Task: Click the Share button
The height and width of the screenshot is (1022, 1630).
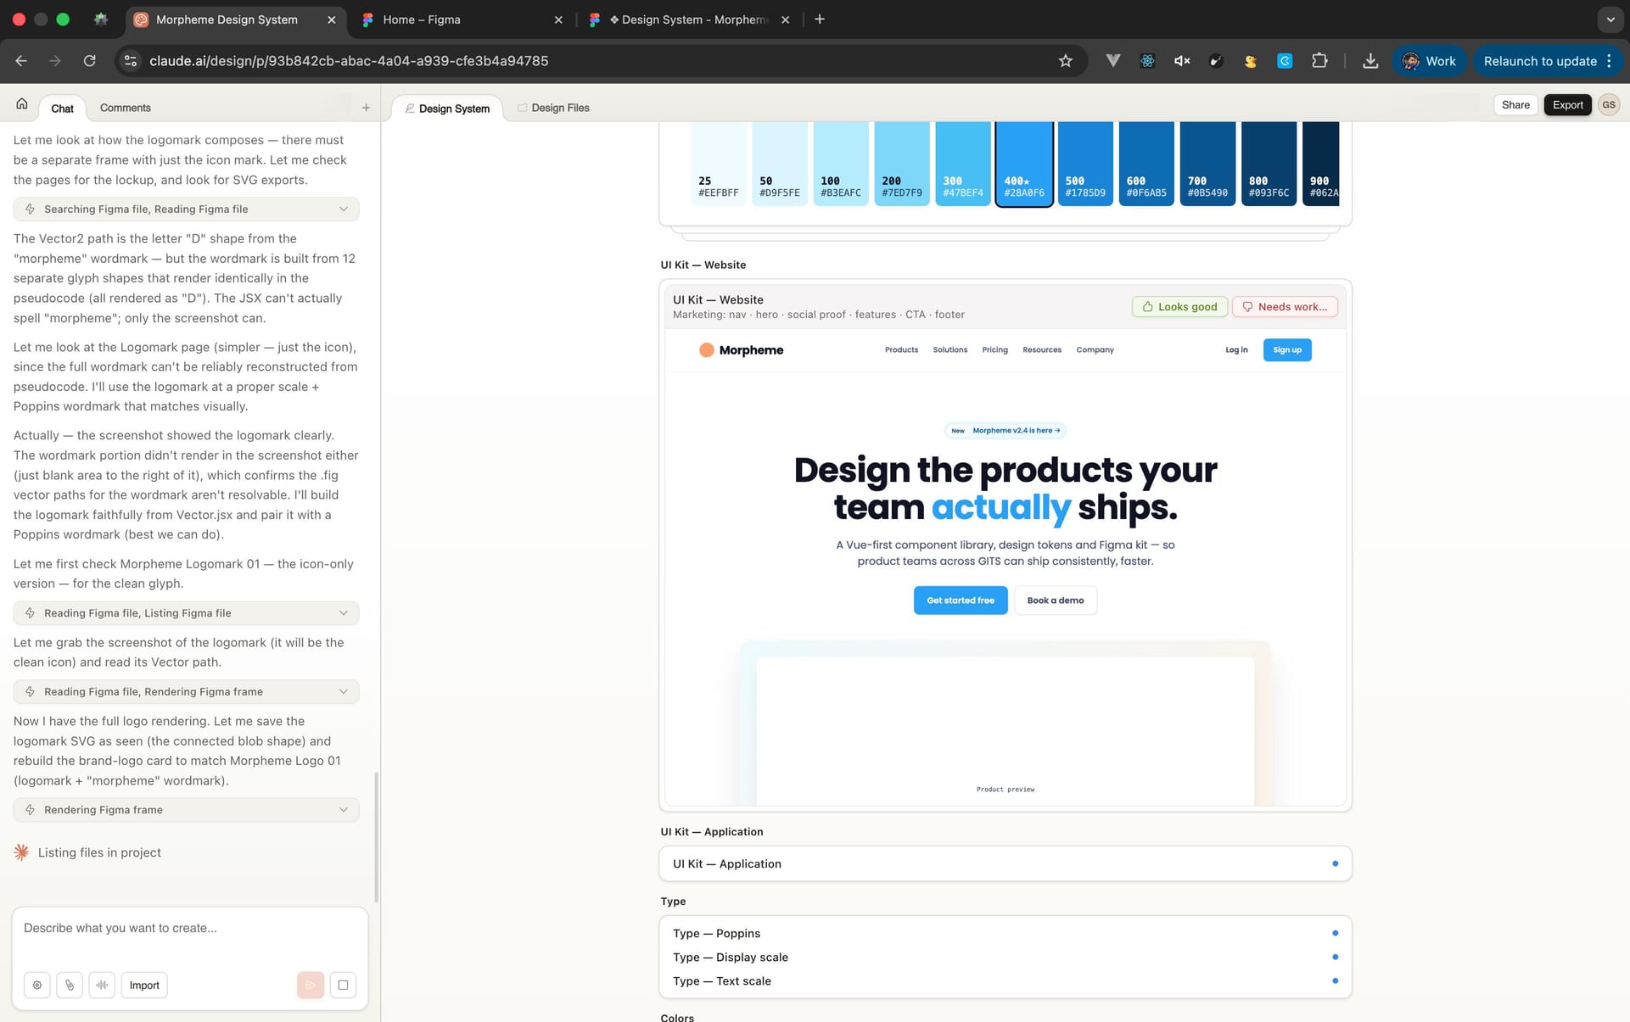Action: (1515, 105)
